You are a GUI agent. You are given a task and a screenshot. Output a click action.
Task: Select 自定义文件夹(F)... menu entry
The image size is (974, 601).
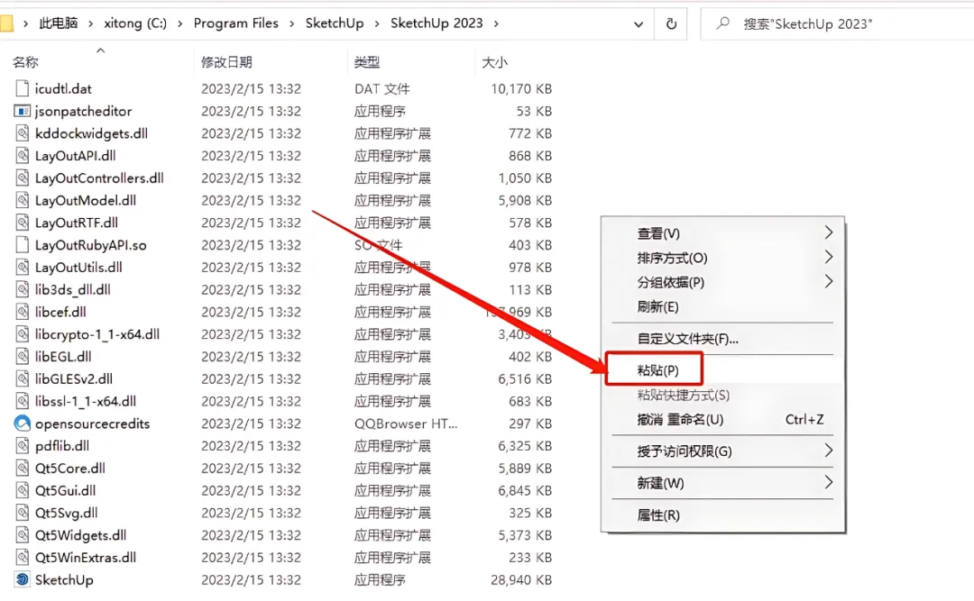click(x=722, y=339)
